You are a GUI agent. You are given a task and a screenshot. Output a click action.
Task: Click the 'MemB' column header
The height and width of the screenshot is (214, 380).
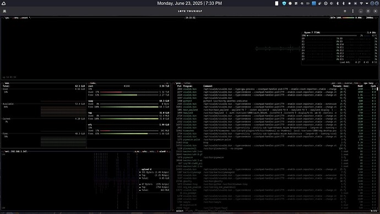[x=360, y=86]
